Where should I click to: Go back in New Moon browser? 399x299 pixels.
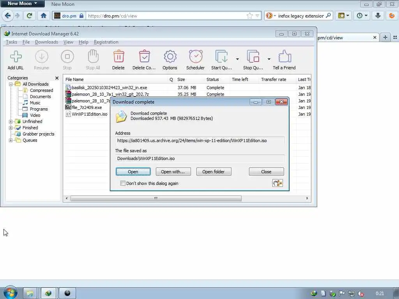tap(8, 16)
